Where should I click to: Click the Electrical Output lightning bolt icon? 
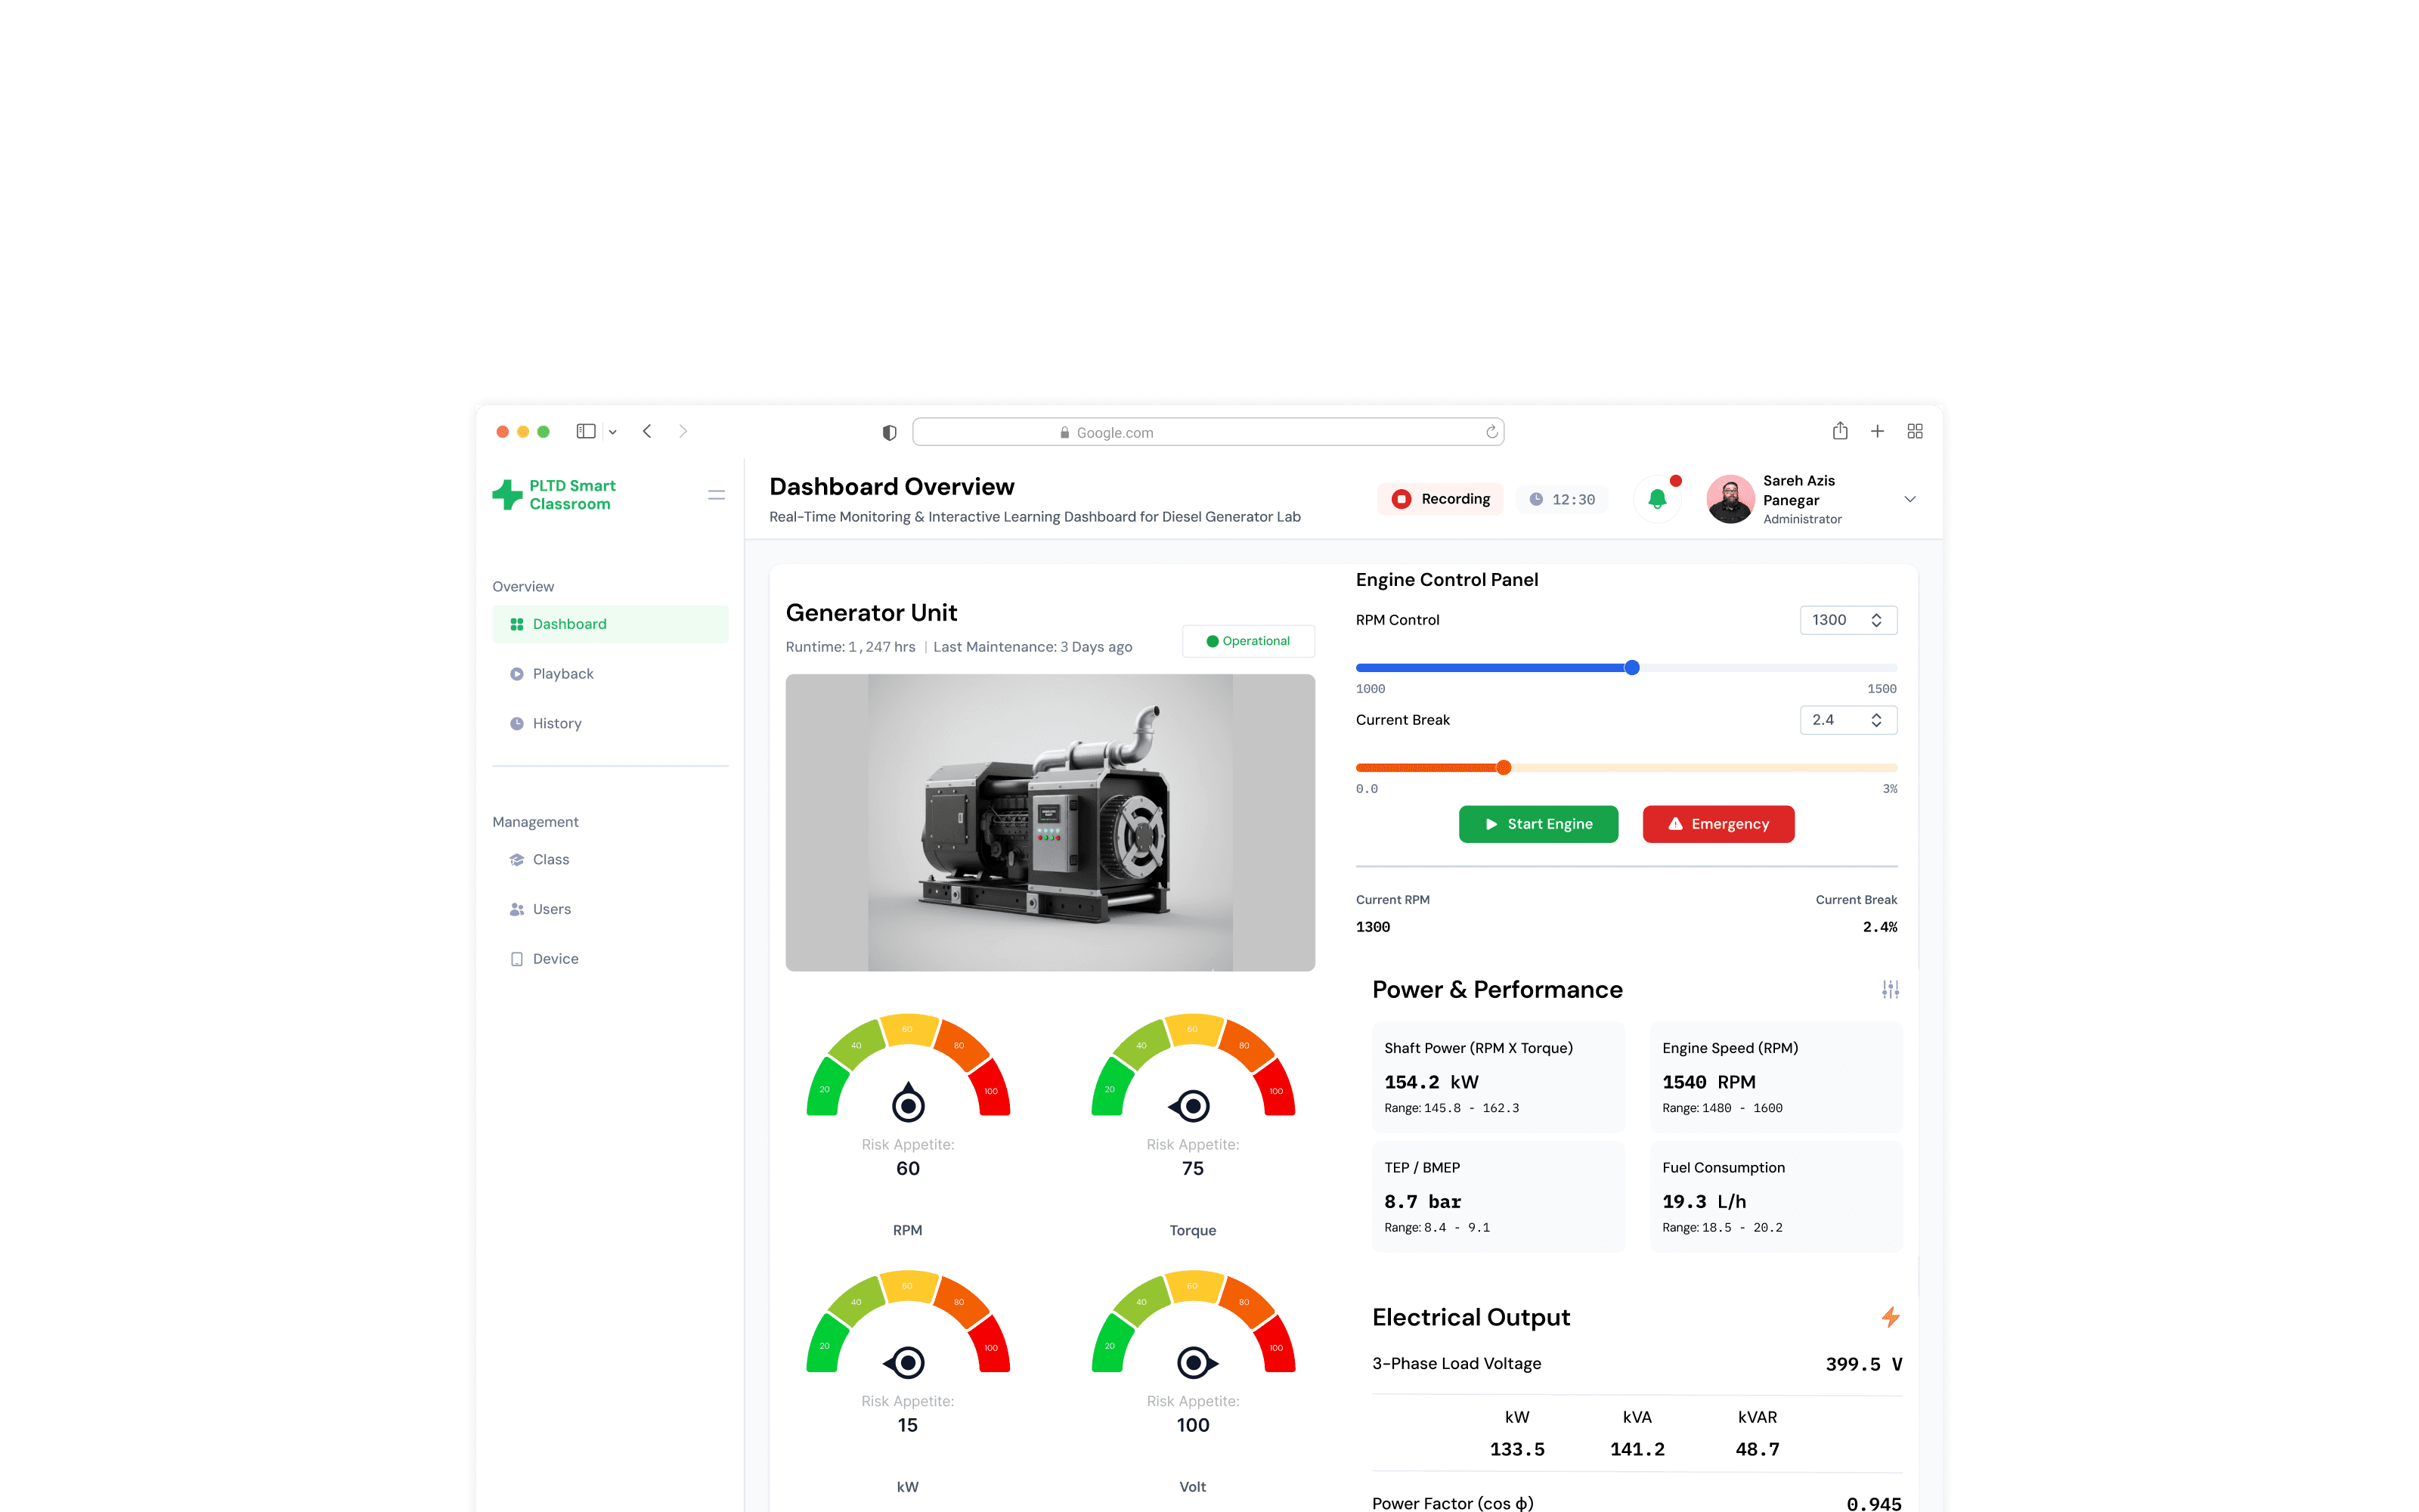point(1889,1317)
